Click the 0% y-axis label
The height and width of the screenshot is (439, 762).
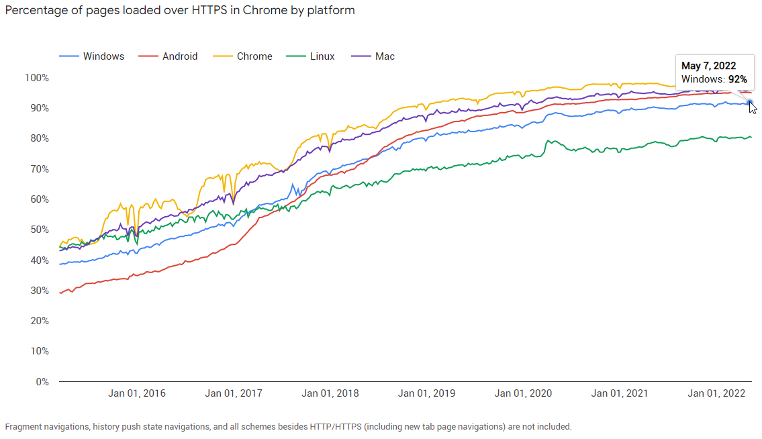point(42,381)
